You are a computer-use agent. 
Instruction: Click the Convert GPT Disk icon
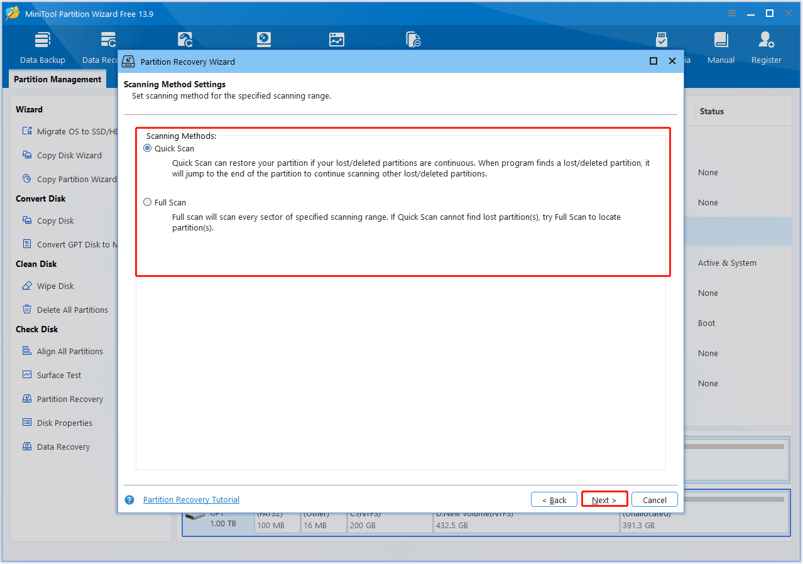coord(27,244)
